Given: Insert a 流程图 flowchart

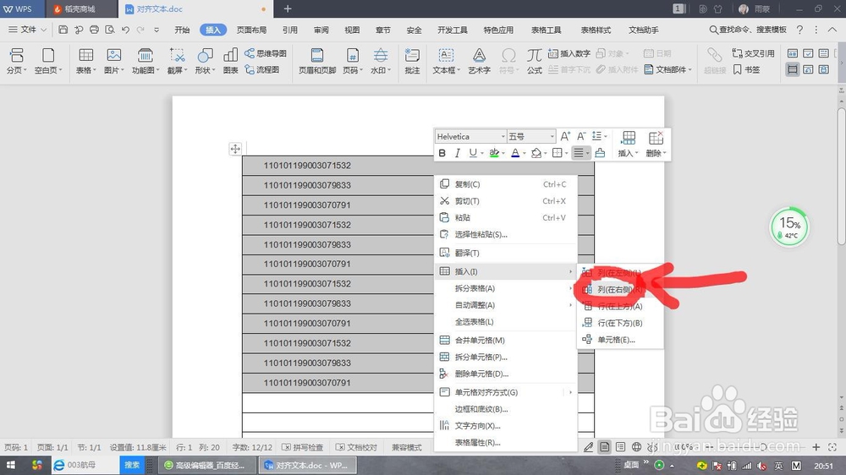Looking at the screenshot, I should [262, 69].
